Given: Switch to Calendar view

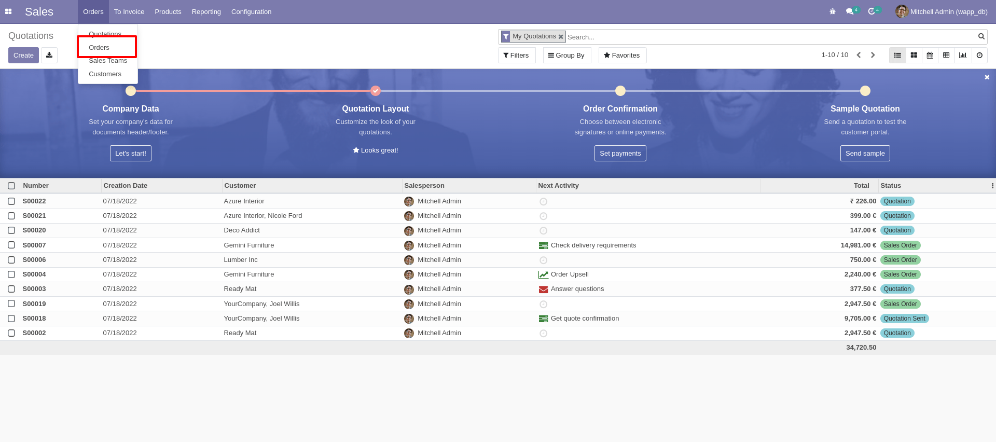Looking at the screenshot, I should pos(930,55).
